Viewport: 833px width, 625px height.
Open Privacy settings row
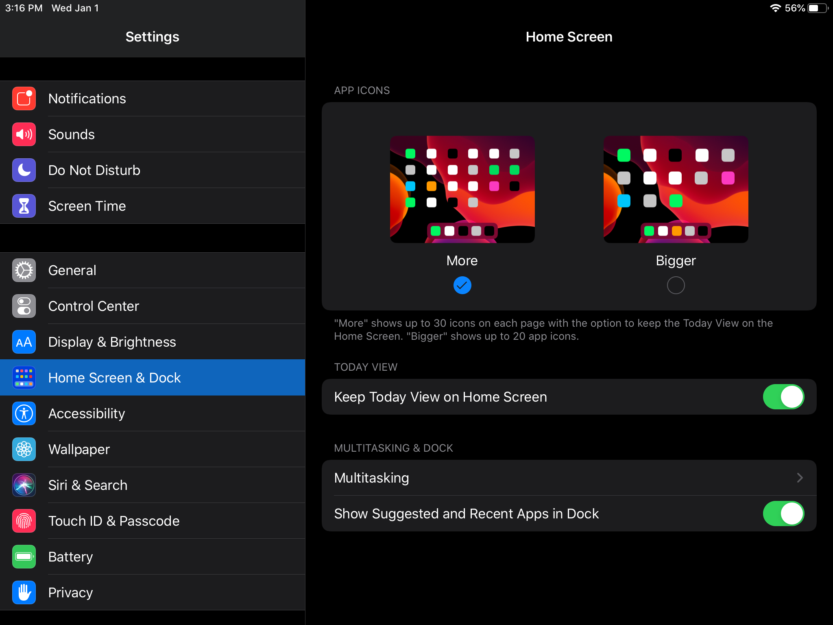(x=70, y=593)
